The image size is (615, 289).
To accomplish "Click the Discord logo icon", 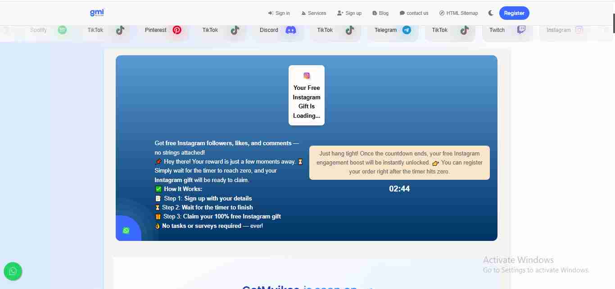I will click(x=291, y=30).
